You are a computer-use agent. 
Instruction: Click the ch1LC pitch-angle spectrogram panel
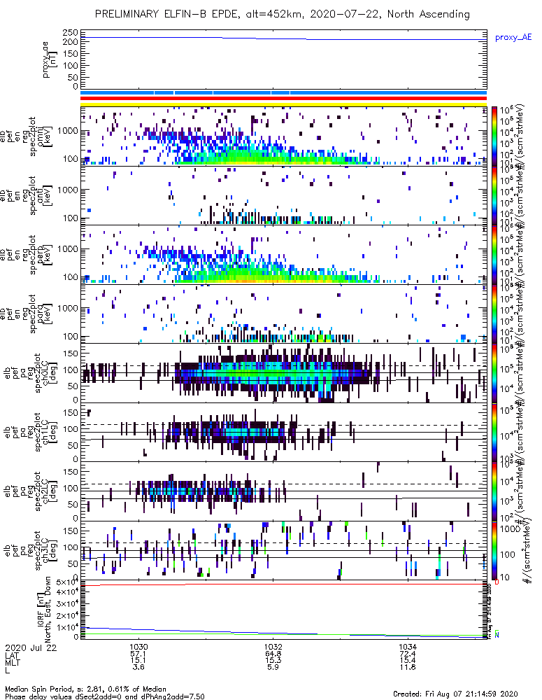(284, 432)
